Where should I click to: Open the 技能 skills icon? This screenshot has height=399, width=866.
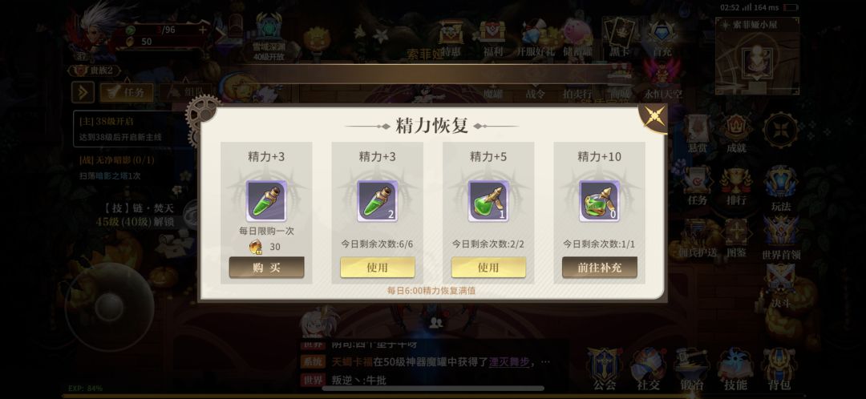[x=735, y=369]
